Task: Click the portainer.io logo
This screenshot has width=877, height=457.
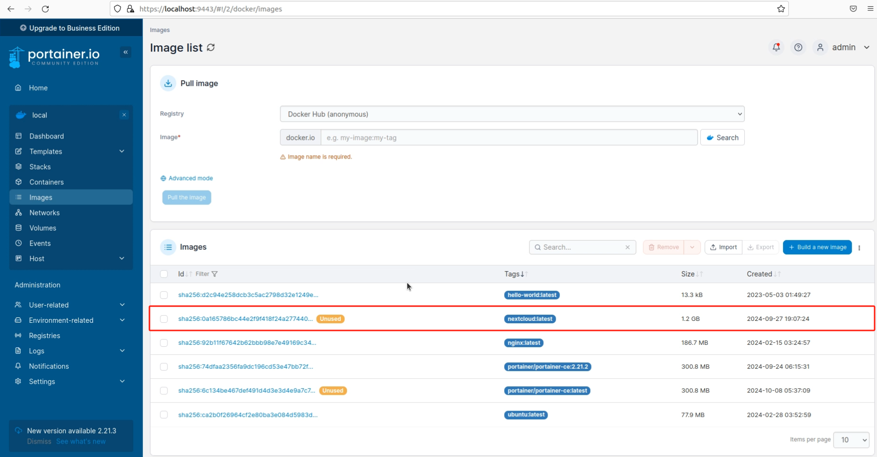Action: click(x=54, y=57)
